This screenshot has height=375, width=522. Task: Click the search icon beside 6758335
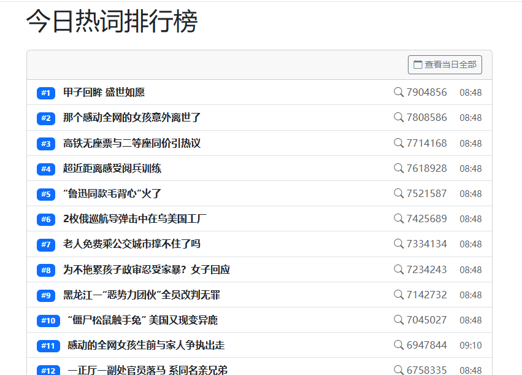pos(399,369)
